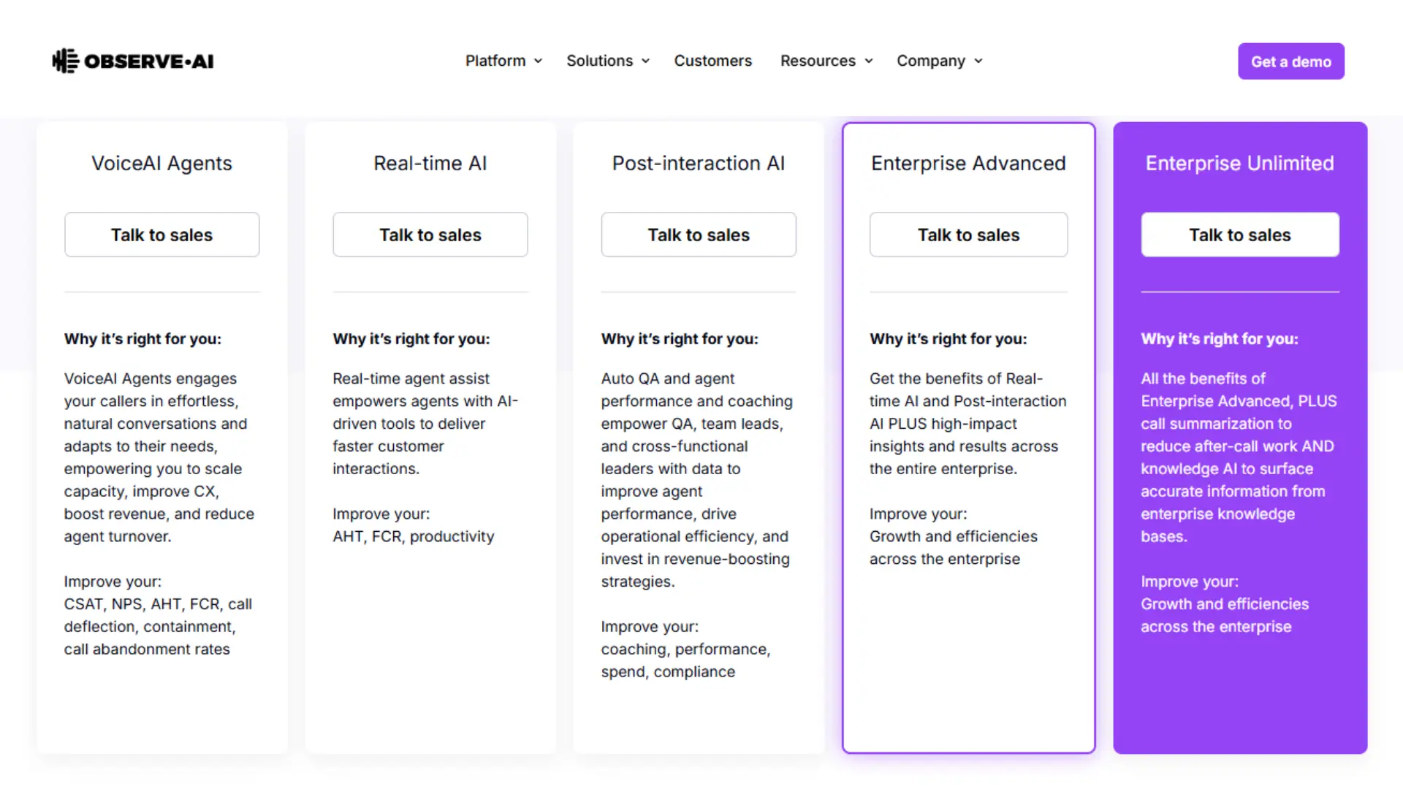Click the purple Get a demo button

coord(1290,61)
